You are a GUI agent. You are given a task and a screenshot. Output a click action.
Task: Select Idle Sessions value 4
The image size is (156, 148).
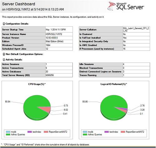[x=124, y=64]
